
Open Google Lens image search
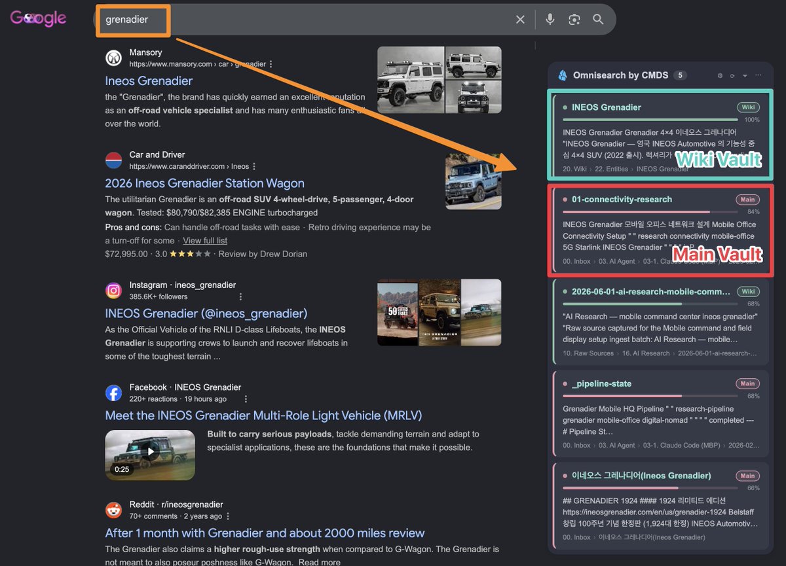574,20
